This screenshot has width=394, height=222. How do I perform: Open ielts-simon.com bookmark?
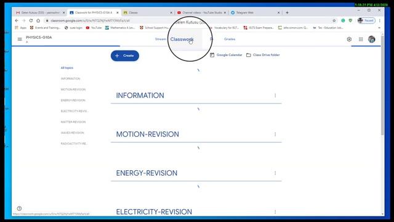tap(293, 28)
